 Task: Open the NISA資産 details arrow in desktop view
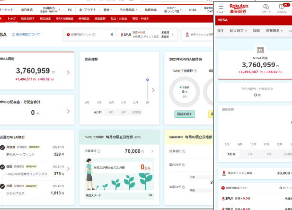pos(68,72)
